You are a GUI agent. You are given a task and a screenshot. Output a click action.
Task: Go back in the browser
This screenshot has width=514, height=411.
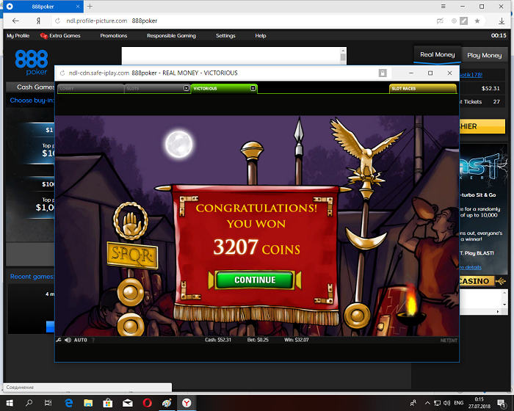click(15, 21)
